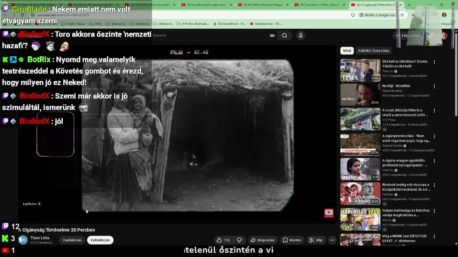Open options for 'Gulyás marhasága' video
Viewport: 458px width, 257px height.
coord(434,211)
